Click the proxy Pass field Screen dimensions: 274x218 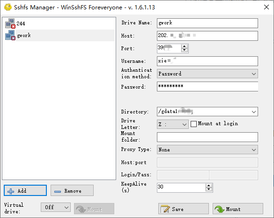tap(233, 175)
